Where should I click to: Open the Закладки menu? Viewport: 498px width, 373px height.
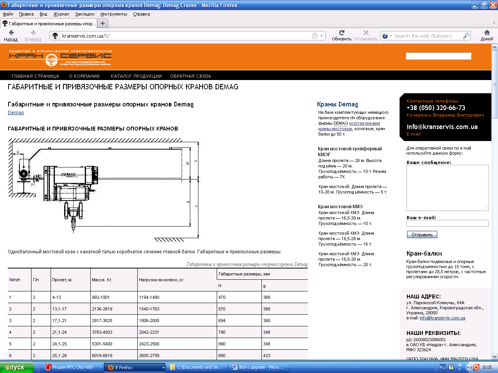click(x=84, y=14)
